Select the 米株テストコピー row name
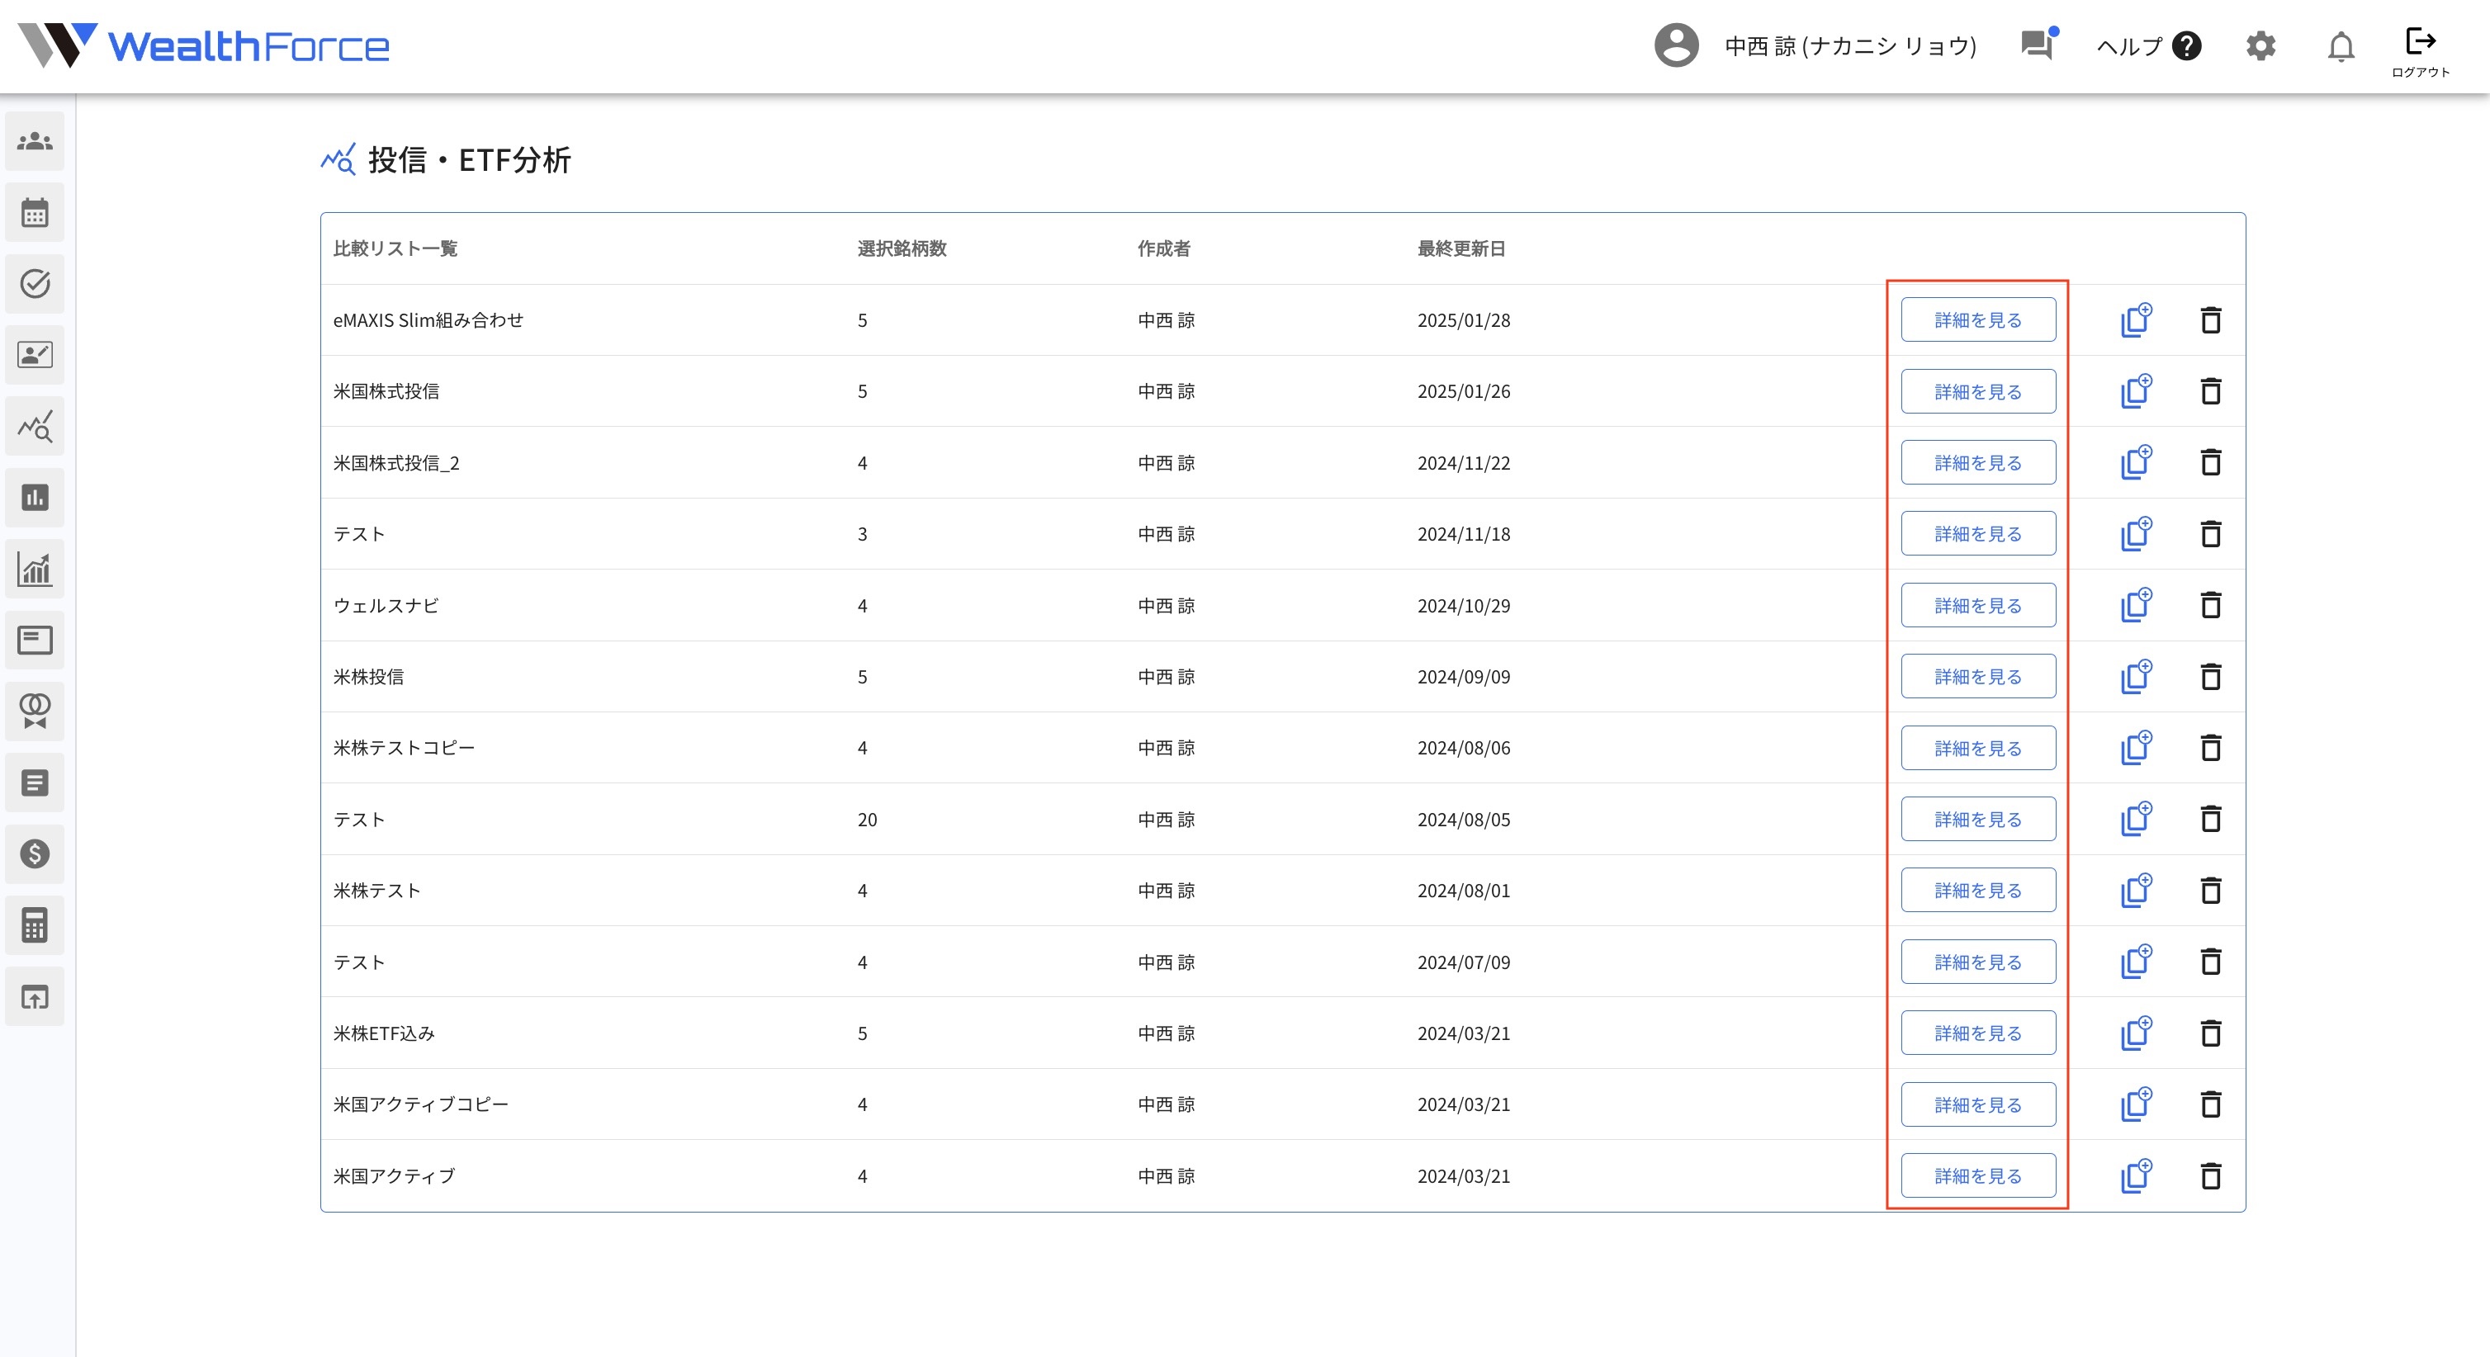Viewport: 2490px width, 1357px height. pyautogui.click(x=404, y=748)
